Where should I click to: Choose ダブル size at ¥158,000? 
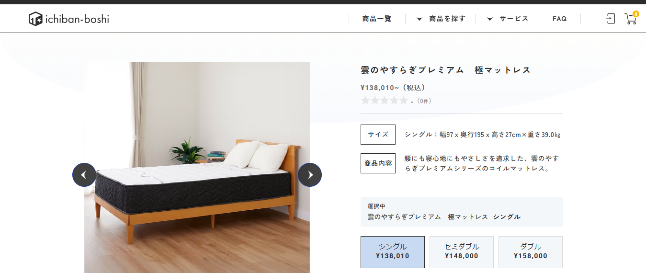531,252
